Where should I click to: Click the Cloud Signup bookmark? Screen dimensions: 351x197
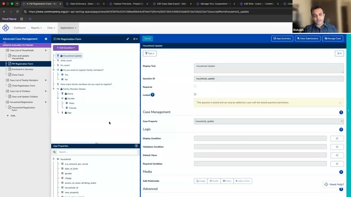[9, 19]
